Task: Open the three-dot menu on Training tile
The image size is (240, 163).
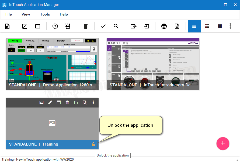Action: [93, 102]
